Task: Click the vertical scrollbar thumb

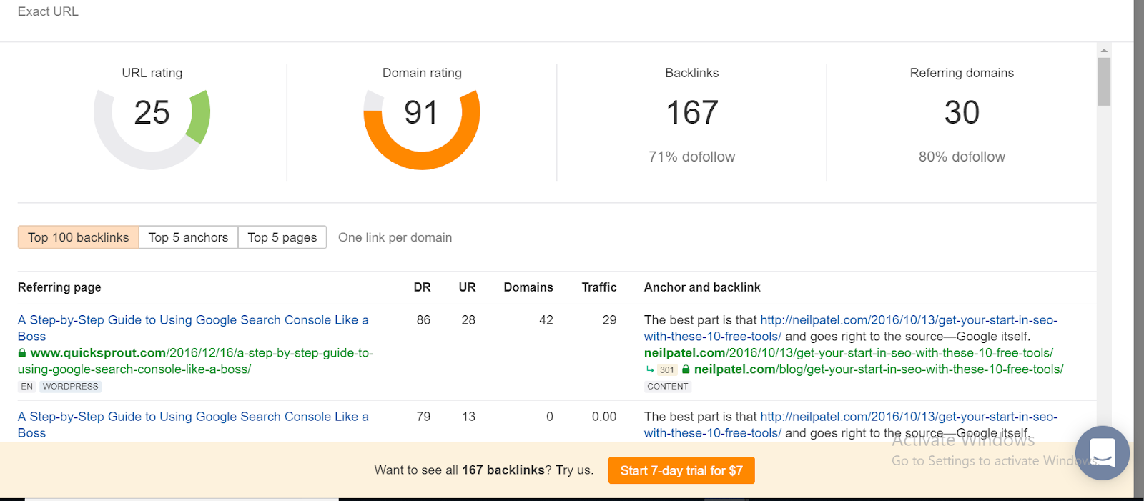Action: (x=1104, y=81)
